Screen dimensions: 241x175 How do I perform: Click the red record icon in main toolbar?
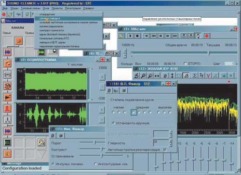[4, 14]
